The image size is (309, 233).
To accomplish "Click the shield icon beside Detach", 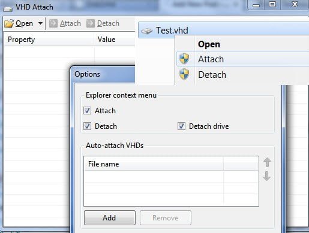I will [x=184, y=74].
